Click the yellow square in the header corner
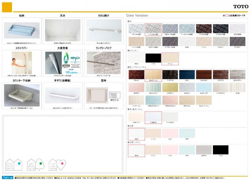The height and width of the screenshot is (180, 252). (7, 7)
